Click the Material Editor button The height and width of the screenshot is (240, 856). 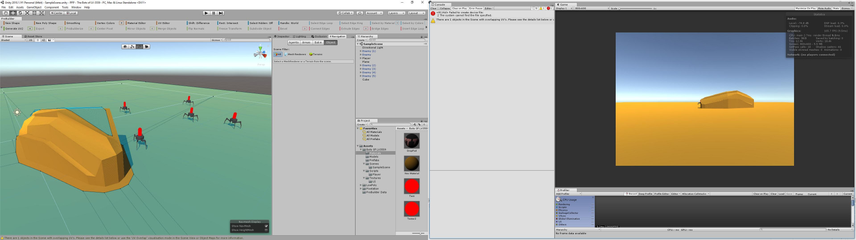pos(136,23)
